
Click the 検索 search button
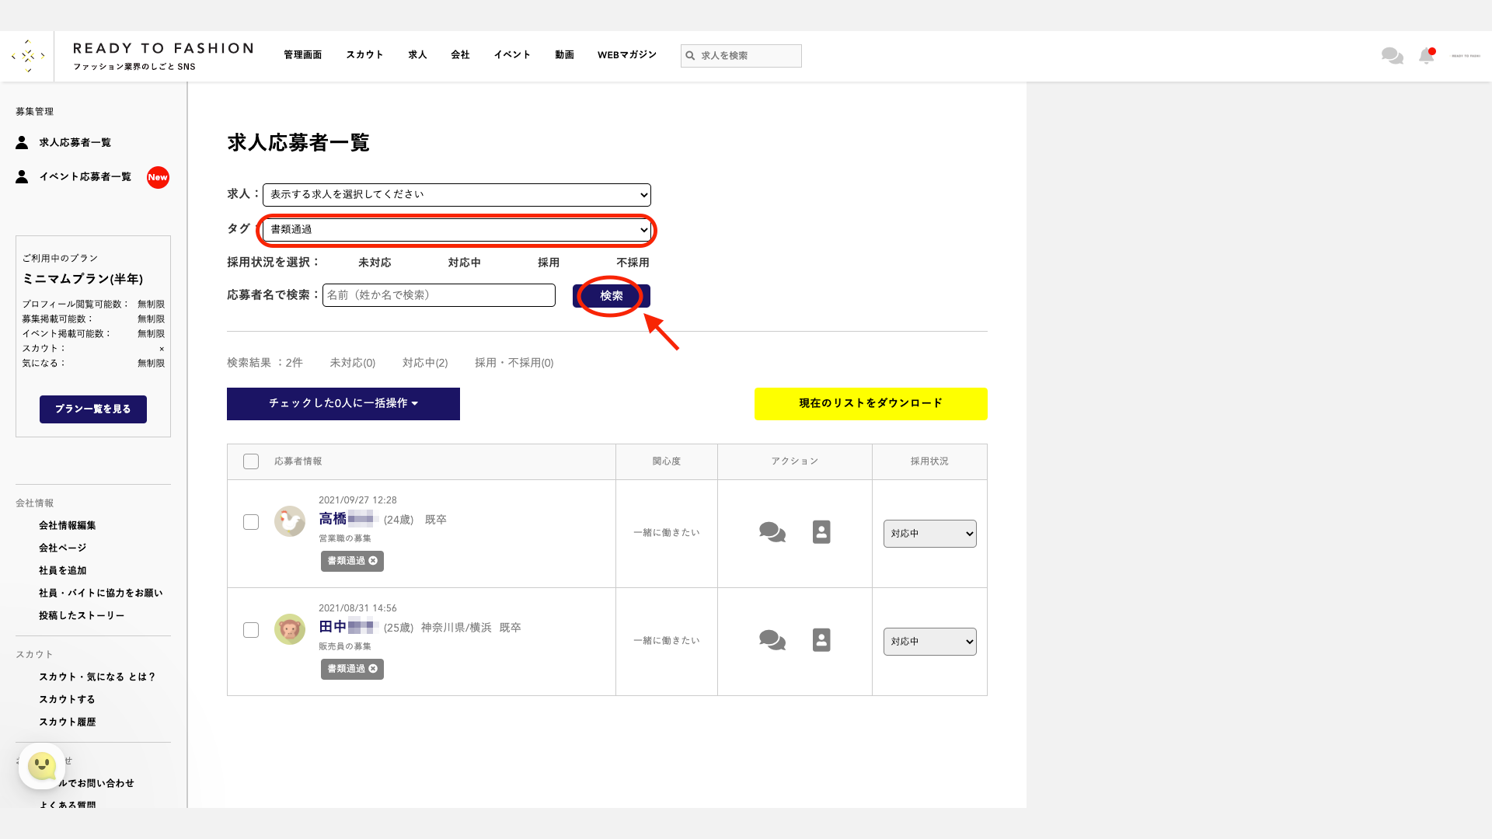tap(611, 296)
